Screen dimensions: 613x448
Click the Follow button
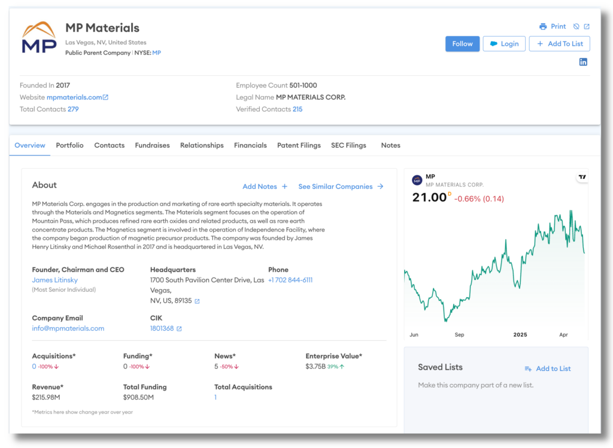coord(463,44)
